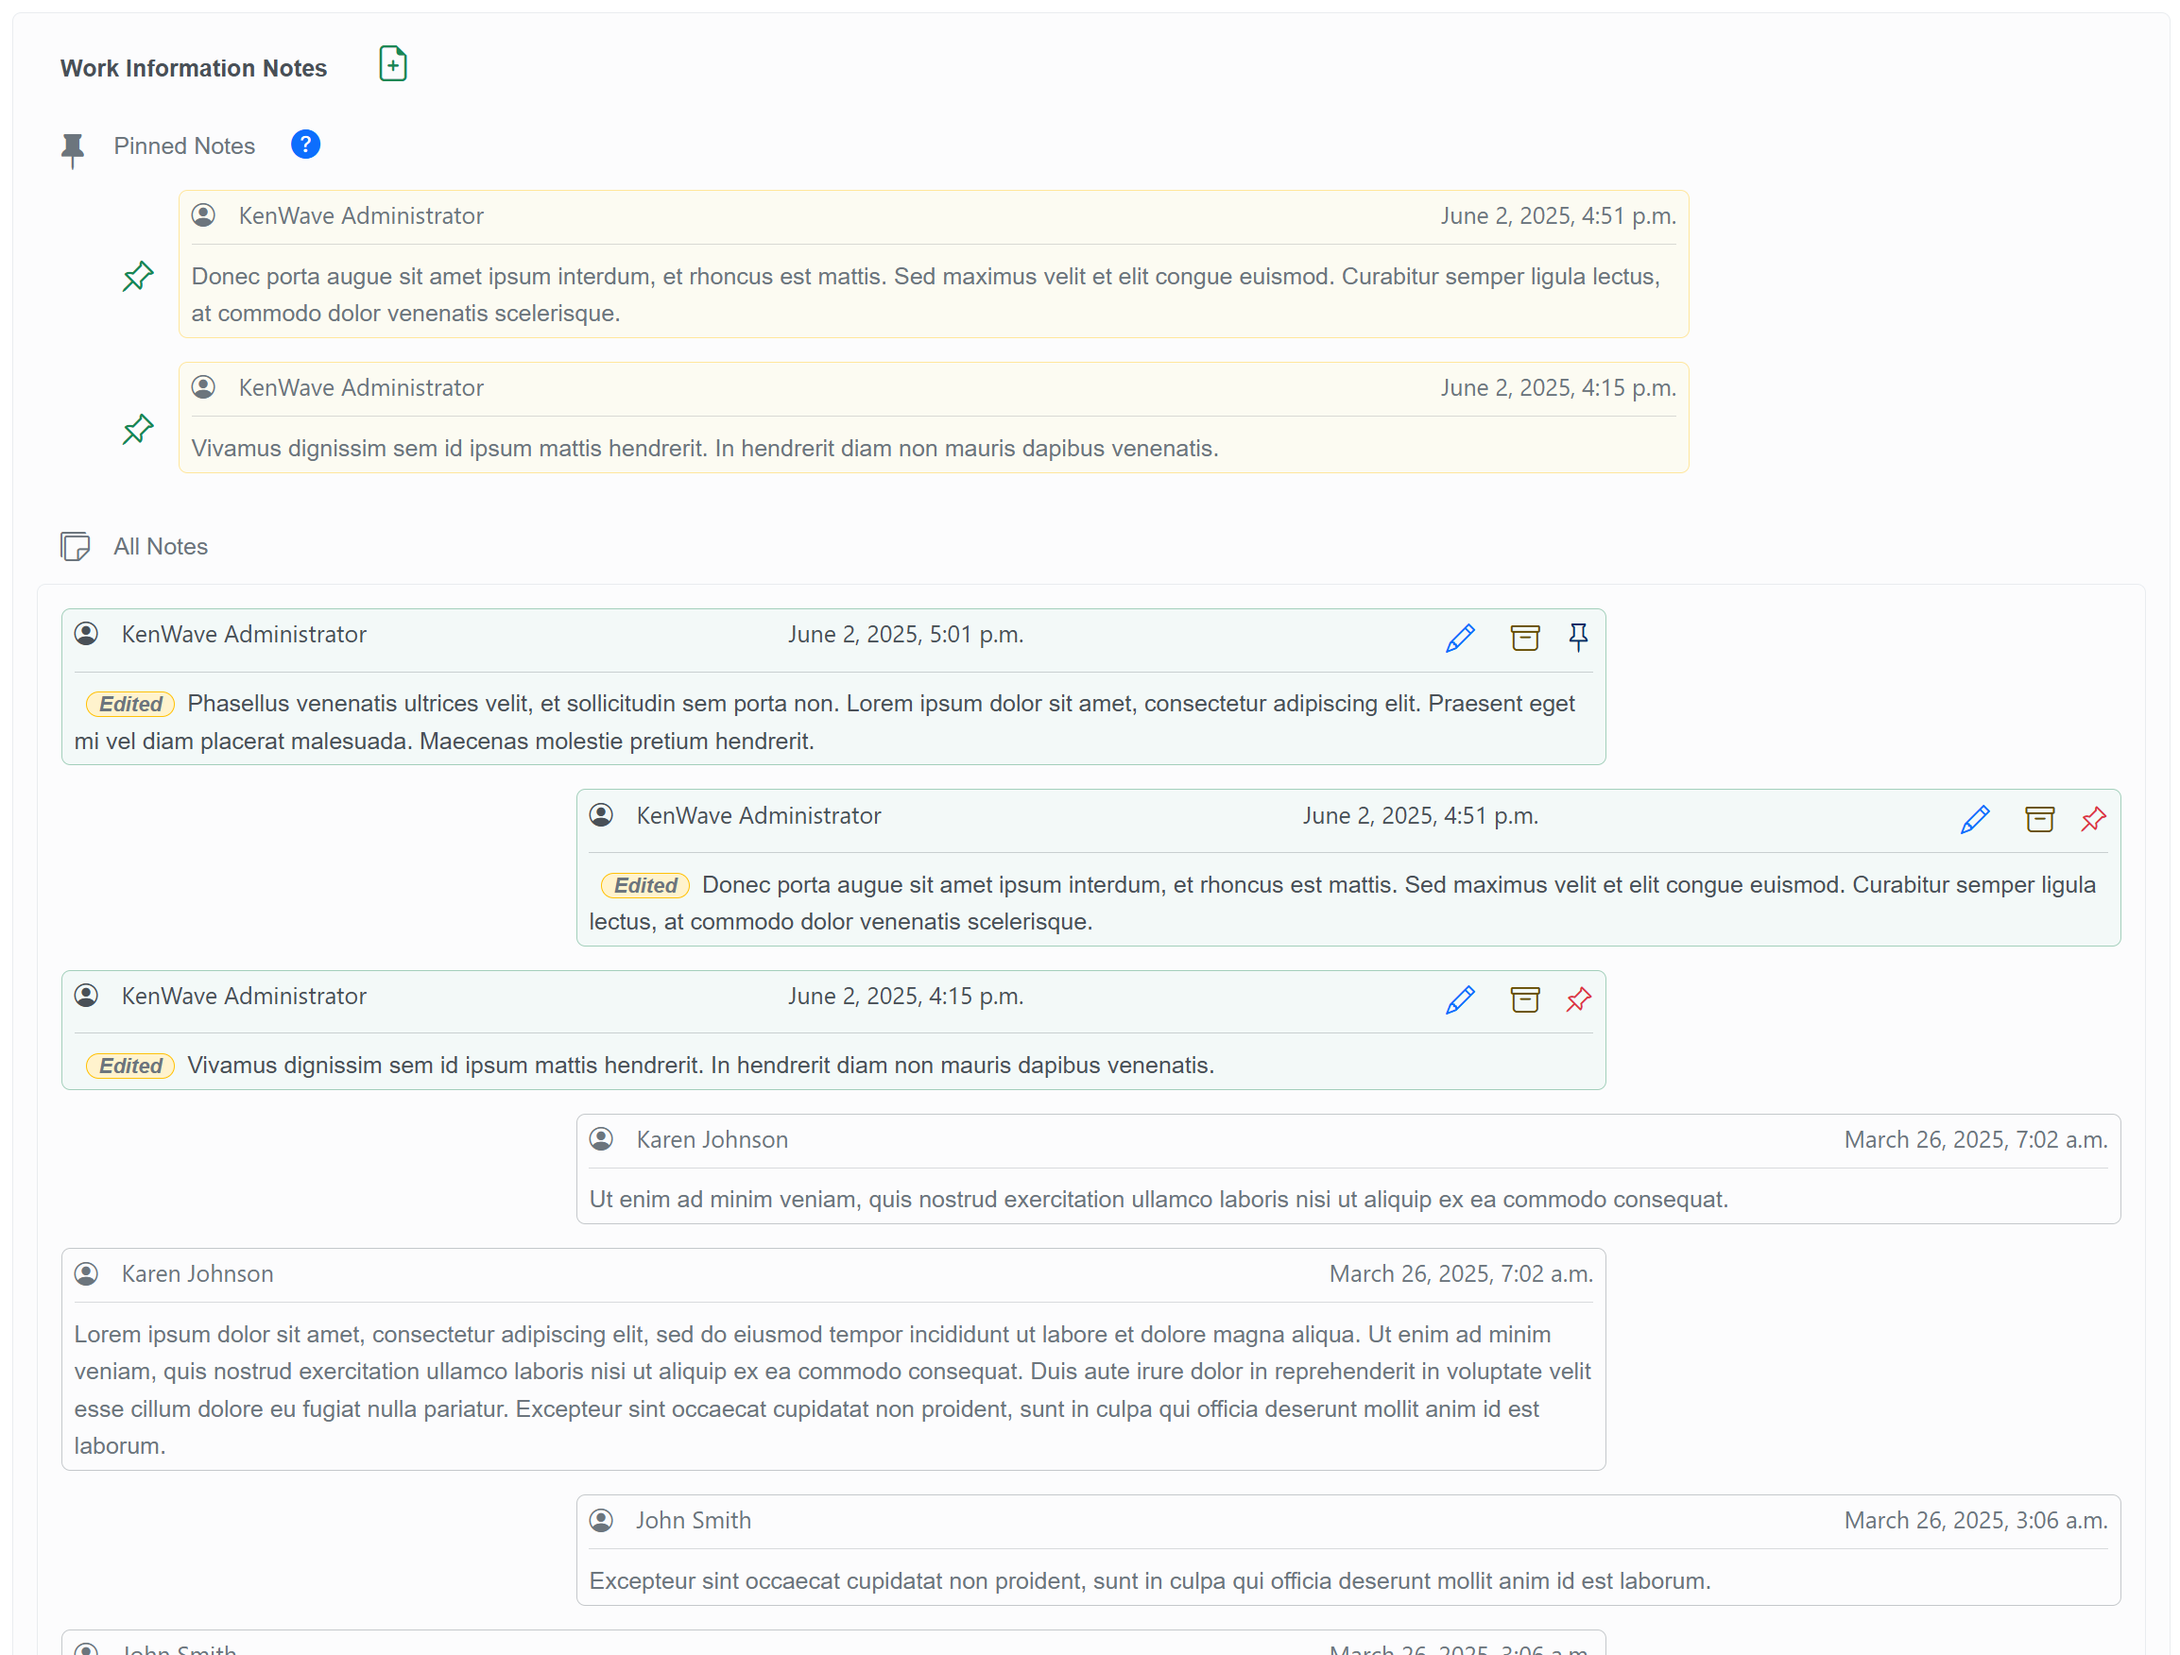Viewport: 2180px width, 1655px height.
Task: Click the Karen Johnson Lorem ipsum note
Action: pos(833,1389)
